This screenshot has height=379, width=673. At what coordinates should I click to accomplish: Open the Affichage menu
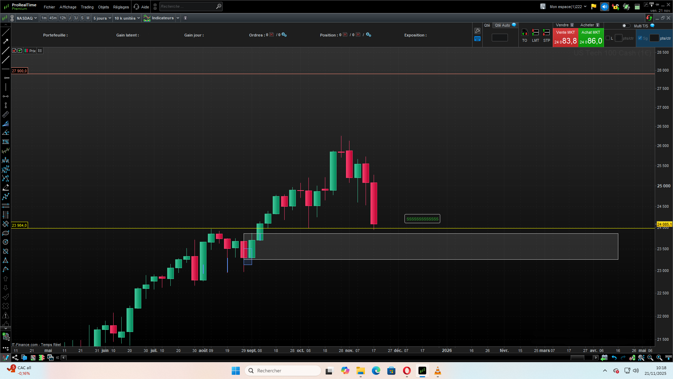pyautogui.click(x=68, y=7)
